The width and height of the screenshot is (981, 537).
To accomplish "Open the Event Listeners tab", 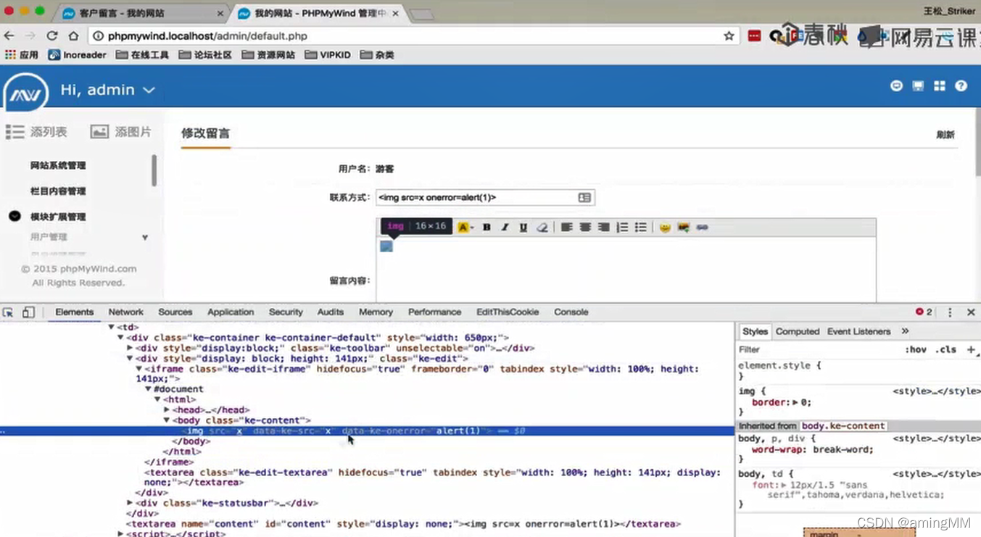I will (858, 331).
